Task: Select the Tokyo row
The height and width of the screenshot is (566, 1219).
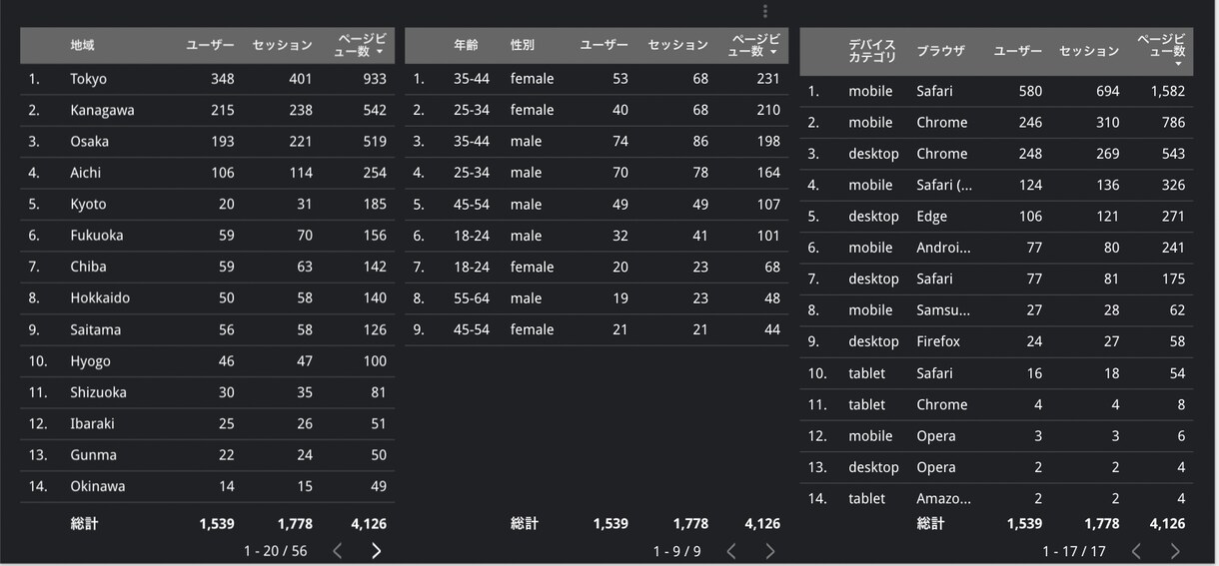Action: [x=207, y=79]
